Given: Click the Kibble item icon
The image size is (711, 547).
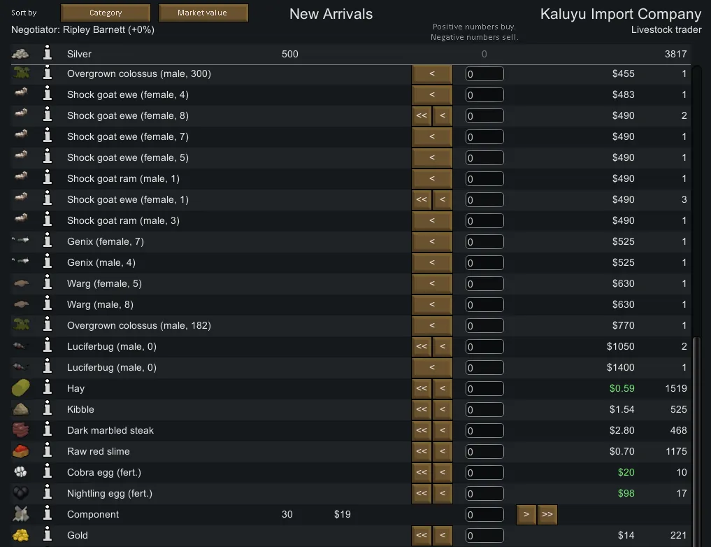Looking at the screenshot, I should point(21,409).
